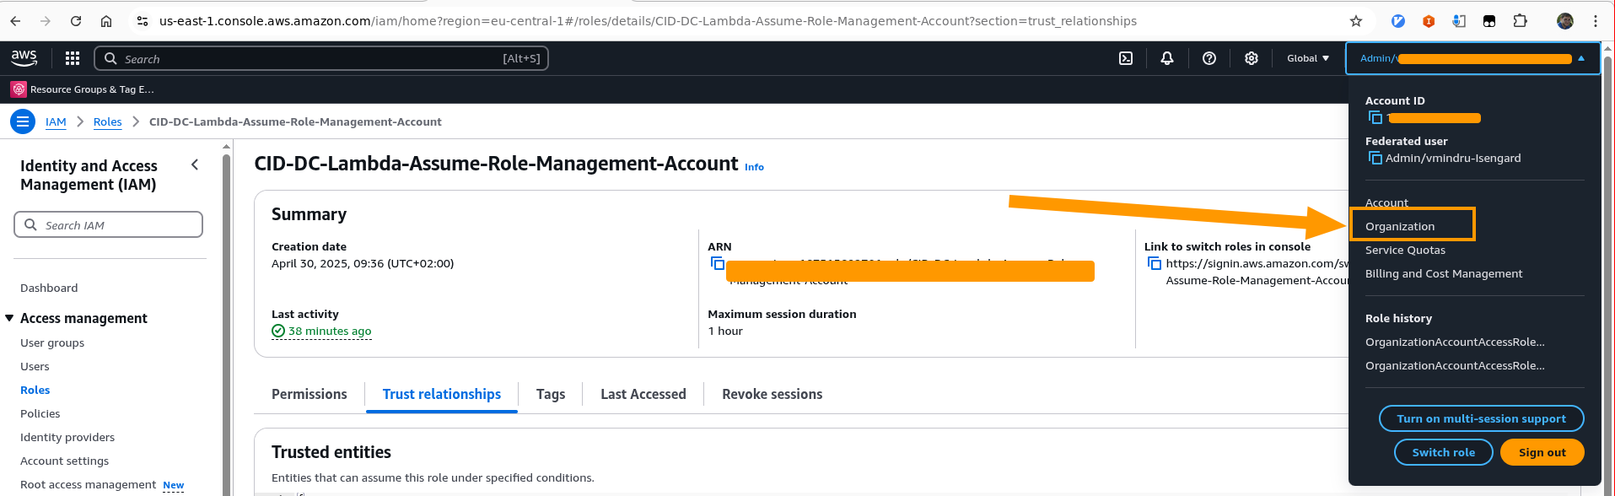Go to IAM Dashboard

(49, 288)
